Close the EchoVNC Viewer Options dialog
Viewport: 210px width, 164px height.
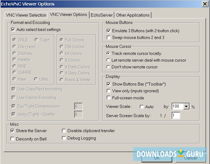[x=205, y=4]
